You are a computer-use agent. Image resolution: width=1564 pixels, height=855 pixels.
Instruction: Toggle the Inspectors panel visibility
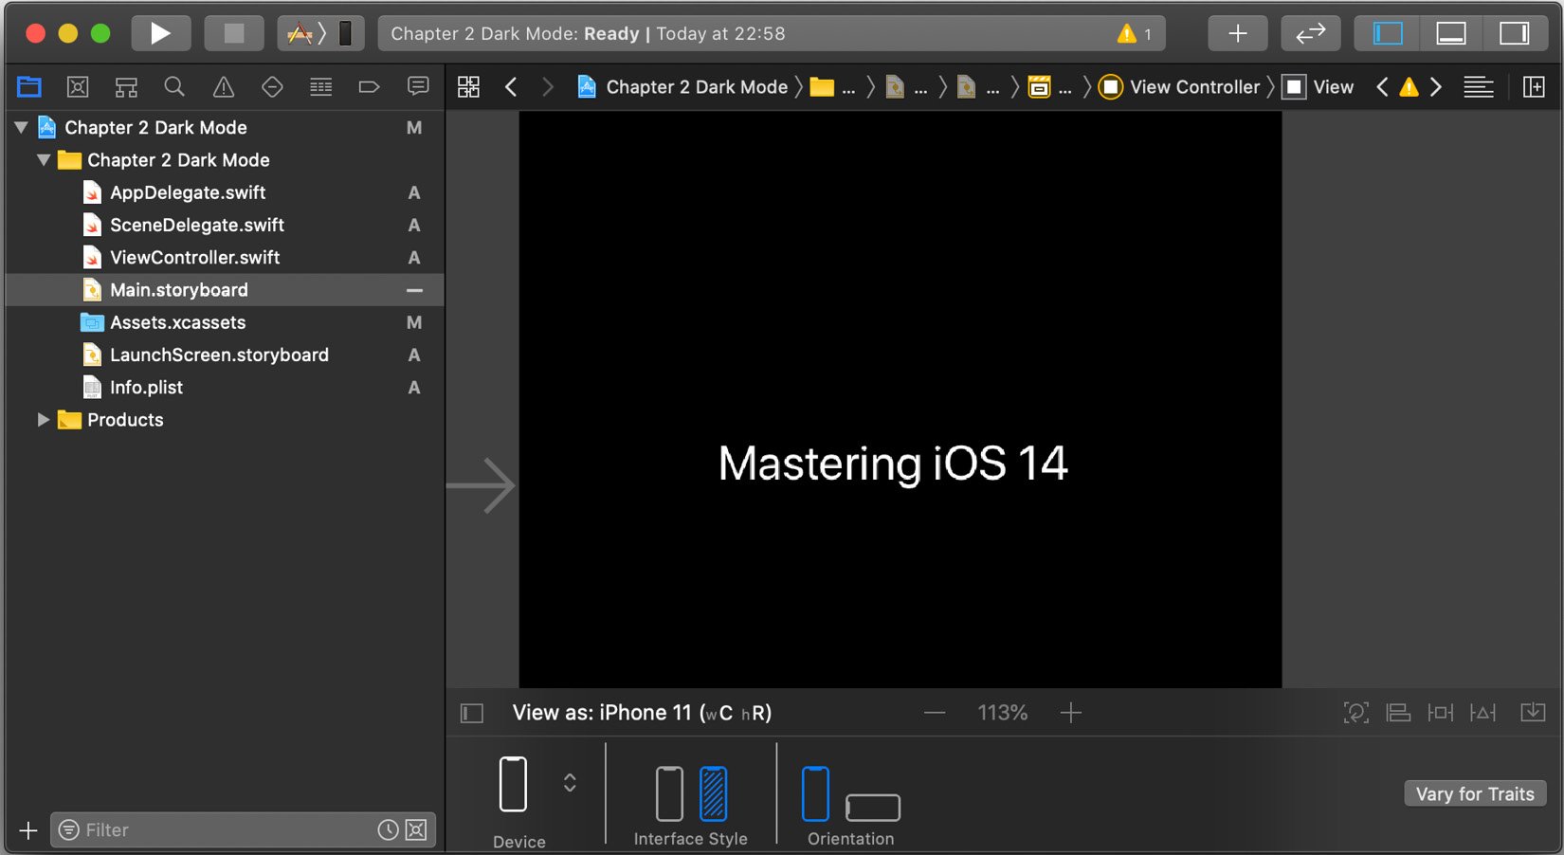pyautogui.click(x=1515, y=34)
